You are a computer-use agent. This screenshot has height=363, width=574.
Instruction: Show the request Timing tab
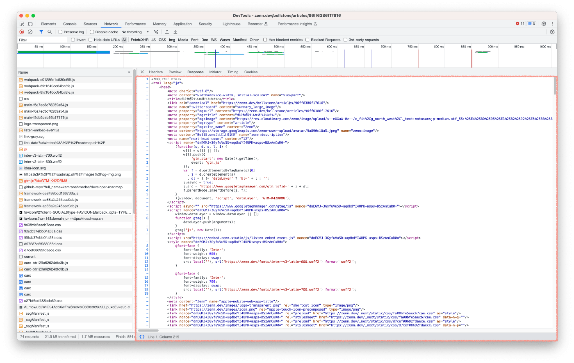pyautogui.click(x=233, y=72)
